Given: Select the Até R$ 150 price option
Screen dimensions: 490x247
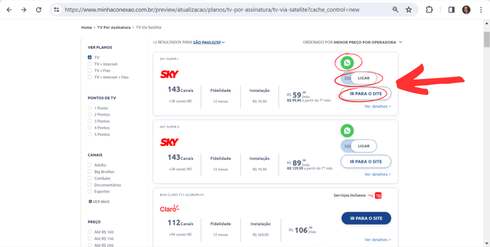Looking at the screenshot, I should tap(90, 238).
